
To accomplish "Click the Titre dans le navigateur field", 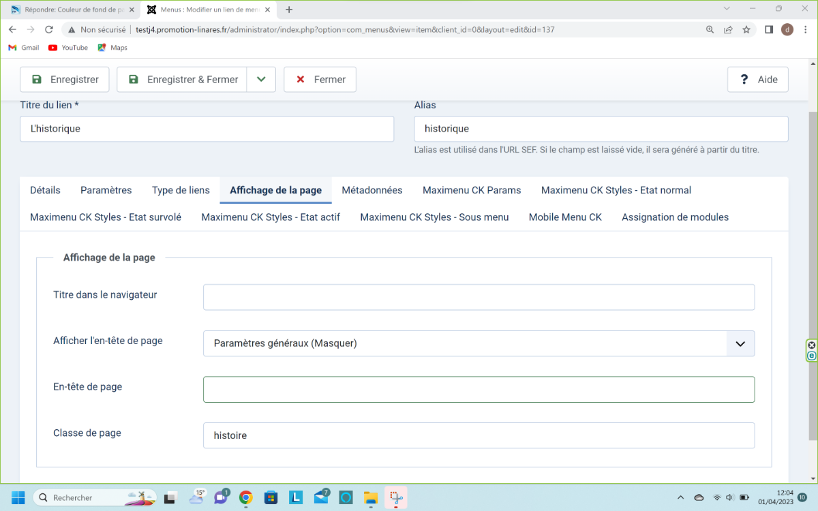I will pyautogui.click(x=479, y=297).
